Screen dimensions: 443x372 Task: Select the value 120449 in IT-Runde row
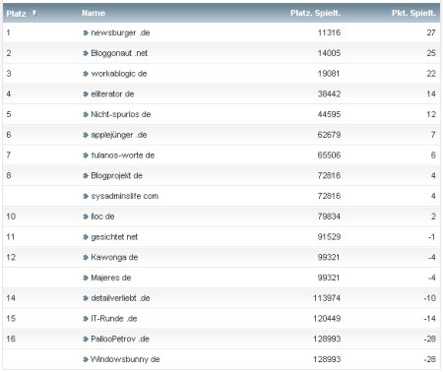click(327, 319)
